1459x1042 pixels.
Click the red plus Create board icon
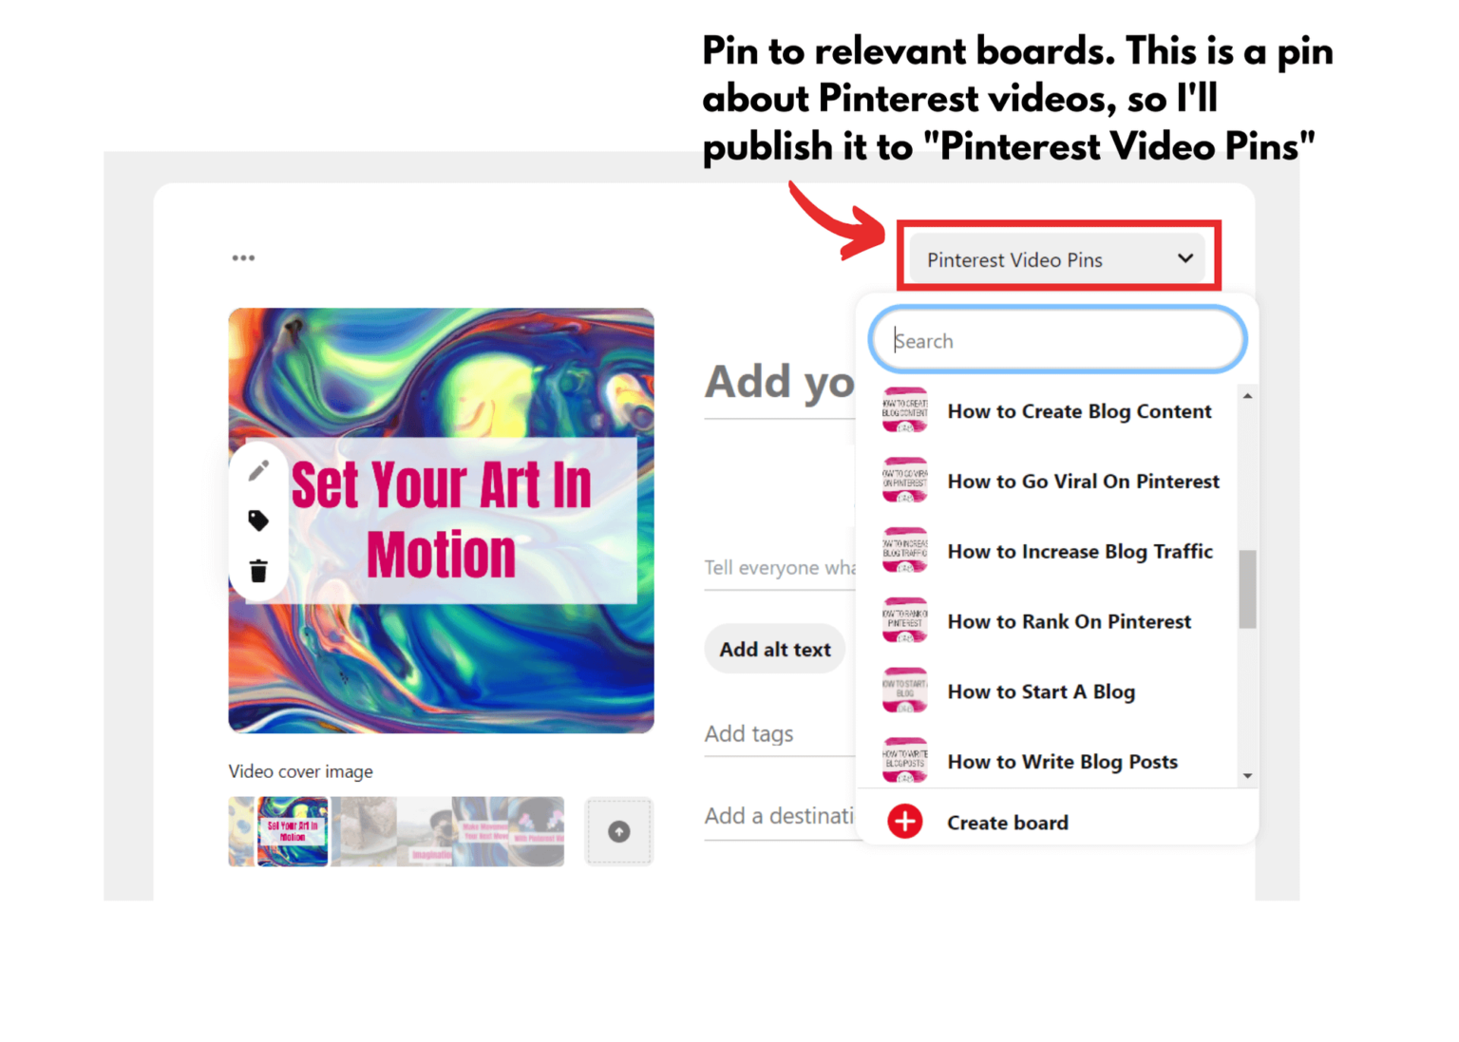click(x=904, y=822)
